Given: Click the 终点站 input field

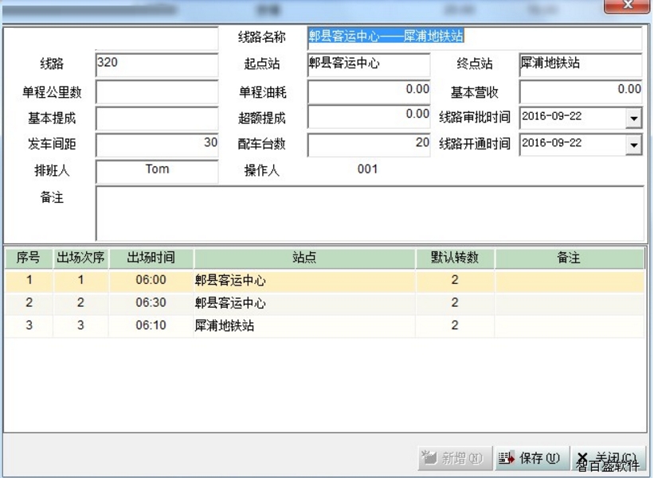Looking at the screenshot, I should [581, 64].
